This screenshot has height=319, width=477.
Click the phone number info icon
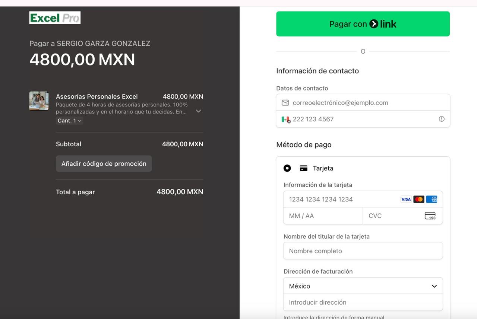click(x=442, y=119)
